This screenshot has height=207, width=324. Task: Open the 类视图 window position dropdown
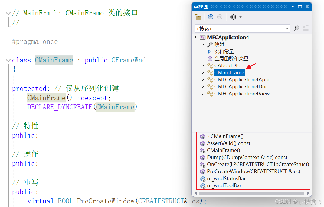(293, 6)
